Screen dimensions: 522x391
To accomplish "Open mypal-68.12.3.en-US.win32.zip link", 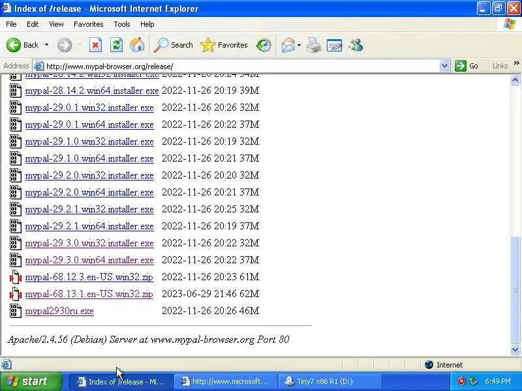I will (89, 278).
